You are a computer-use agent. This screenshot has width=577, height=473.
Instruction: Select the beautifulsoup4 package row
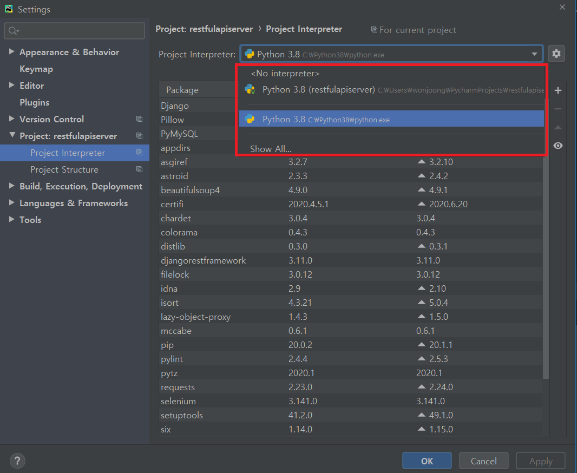click(351, 190)
